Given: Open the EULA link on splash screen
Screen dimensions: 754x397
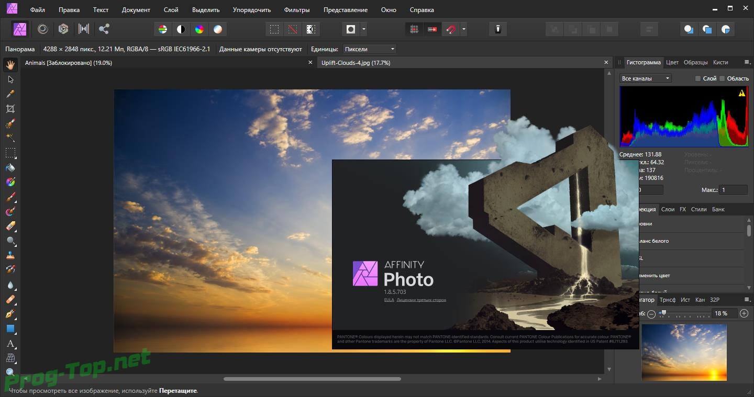Looking at the screenshot, I should pos(389,300).
